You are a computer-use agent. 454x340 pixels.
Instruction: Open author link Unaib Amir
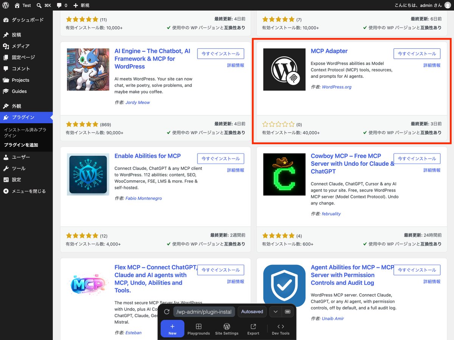pos(333,319)
